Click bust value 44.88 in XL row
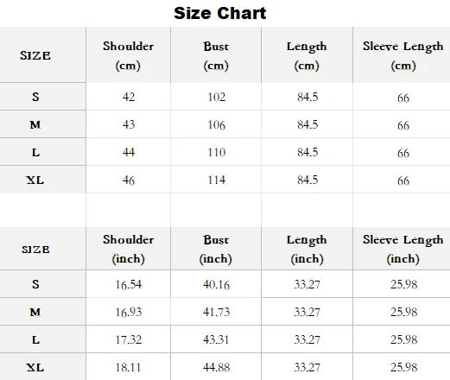Viewport: 450px width, 380px height. point(216,367)
